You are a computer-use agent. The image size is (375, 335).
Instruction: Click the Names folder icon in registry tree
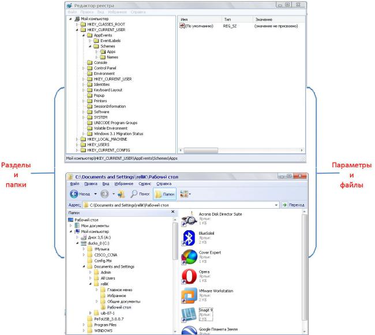(103, 57)
